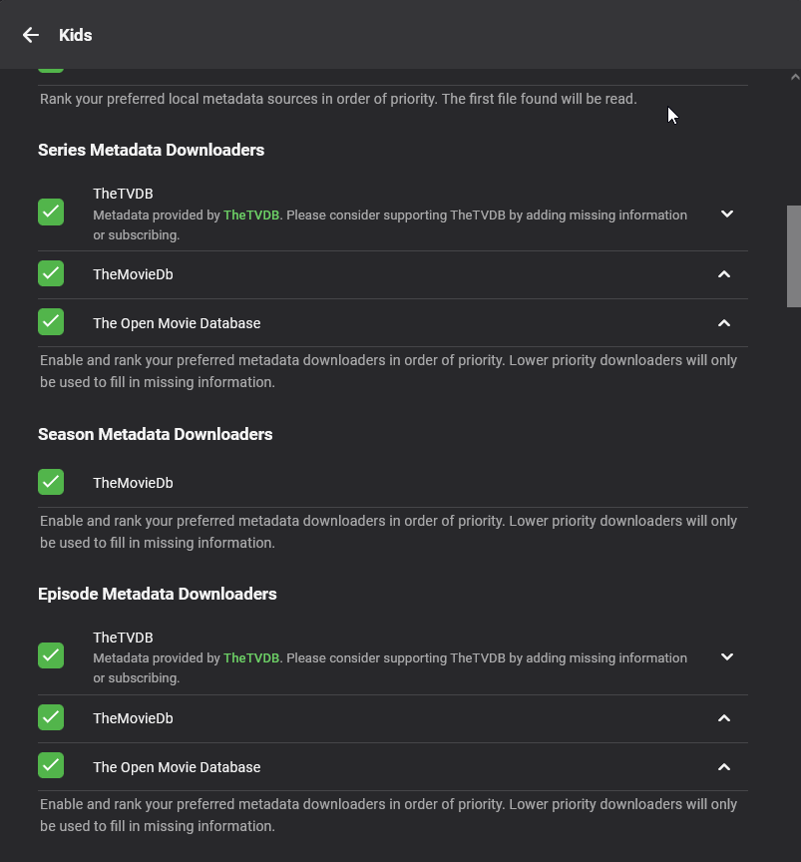The image size is (801, 862).
Task: Open TheTVDB link in Series section
Action: (251, 215)
